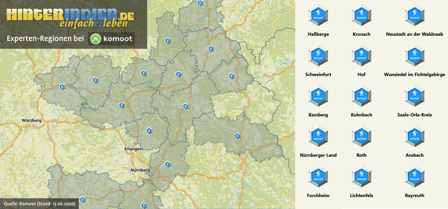Click the Roth label
This screenshot has height=209, width=448.
coord(361,155)
